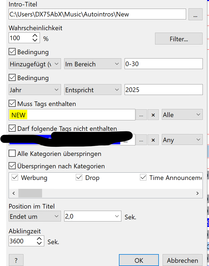209x266 pixels.
Task: Uncheck the Werbung category
Action: pyautogui.click(x=15, y=178)
